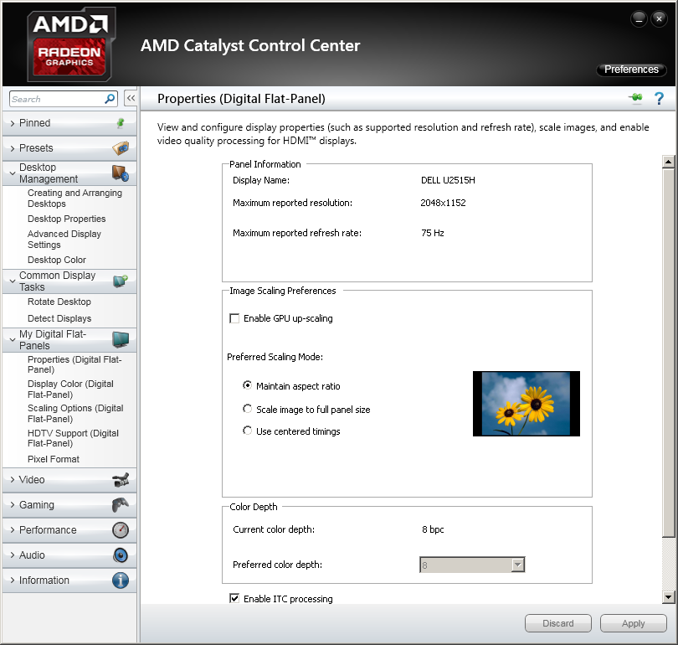The width and height of the screenshot is (678, 645).
Task: Expand the Presets section
Action: coord(13,148)
